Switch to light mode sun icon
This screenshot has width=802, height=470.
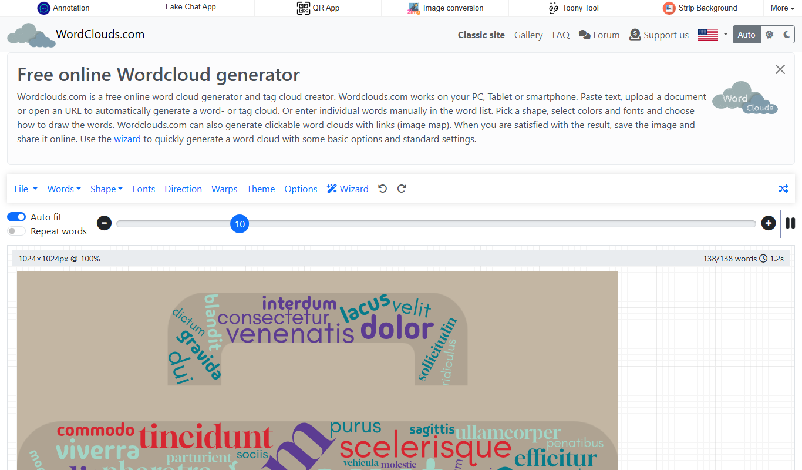pos(769,35)
